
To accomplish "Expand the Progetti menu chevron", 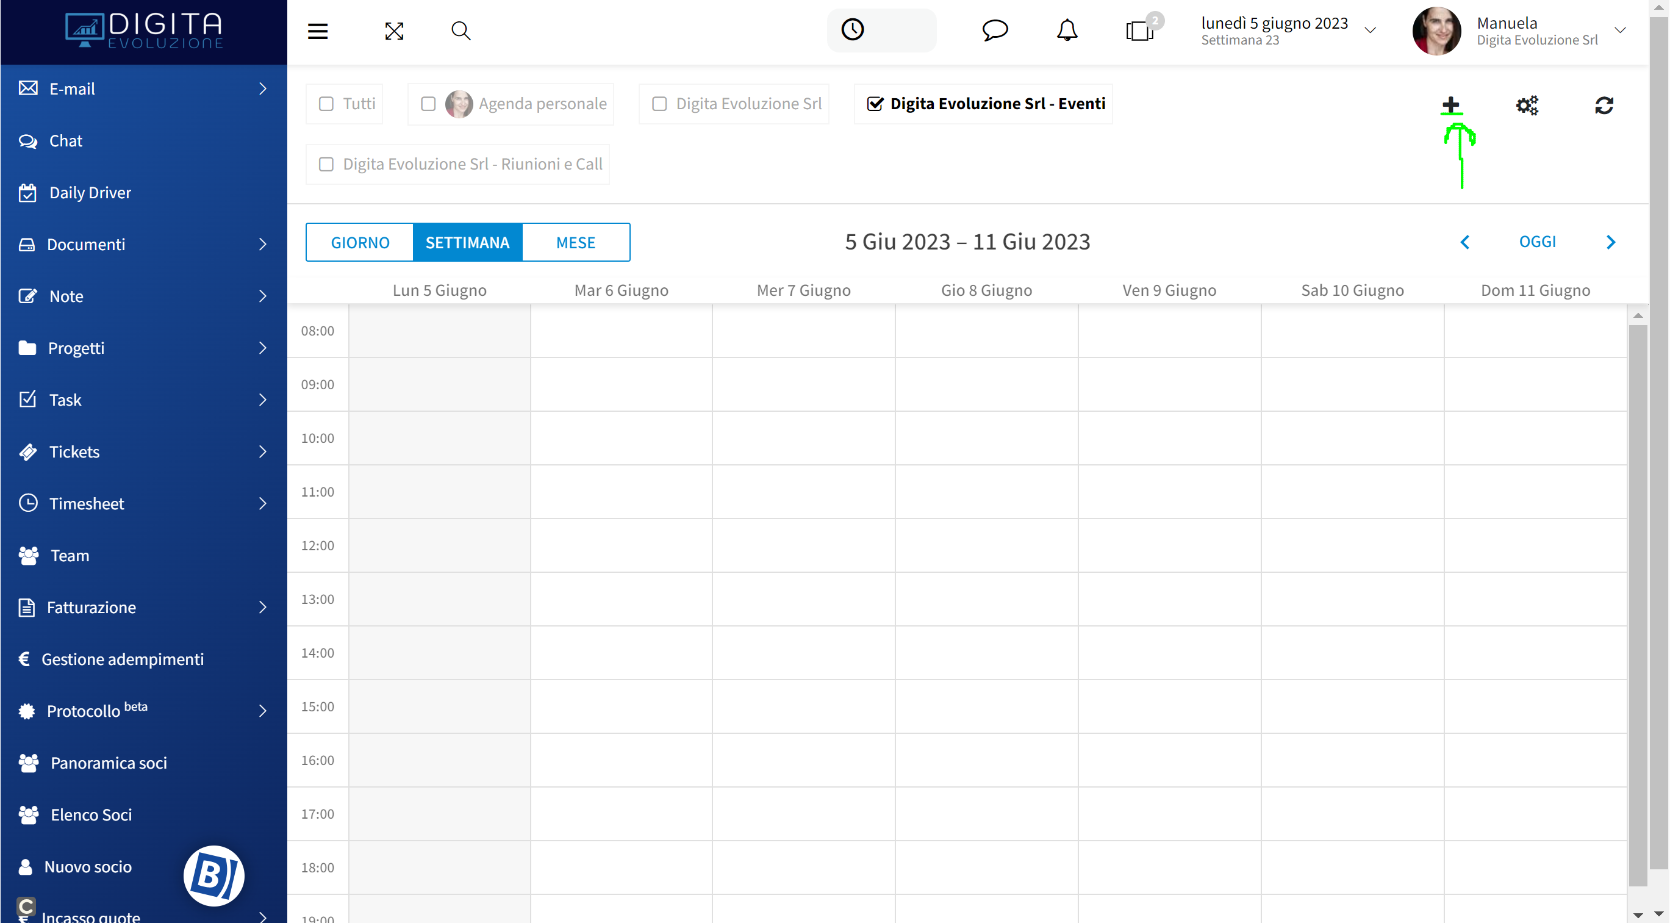I will tap(262, 348).
